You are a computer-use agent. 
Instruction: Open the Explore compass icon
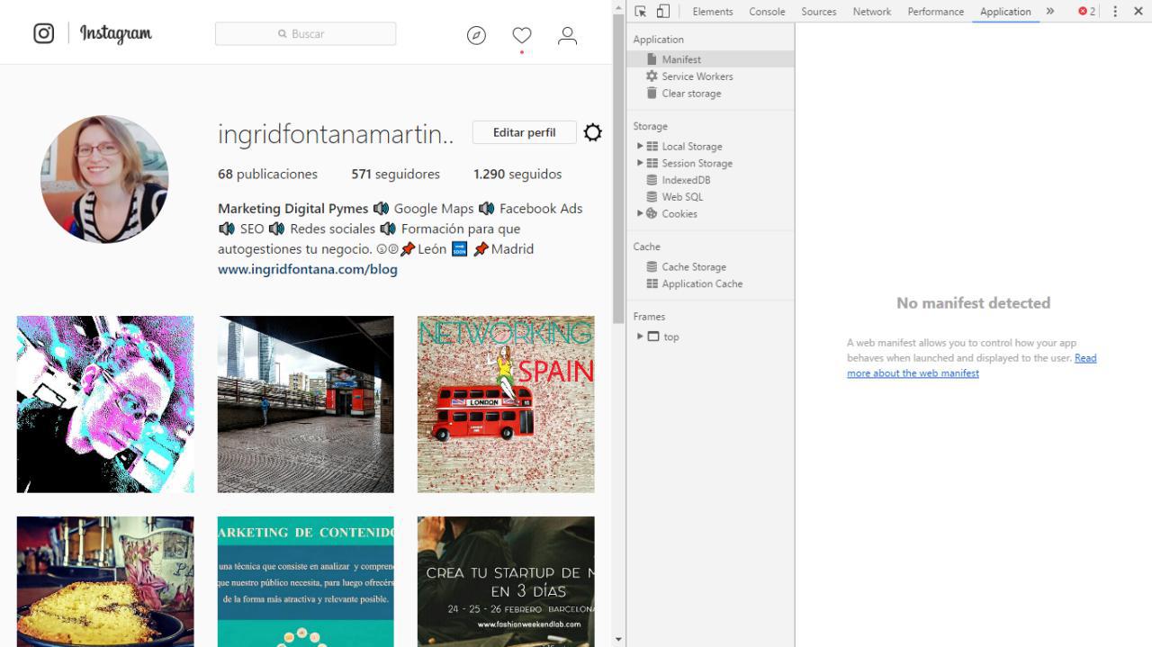click(476, 34)
